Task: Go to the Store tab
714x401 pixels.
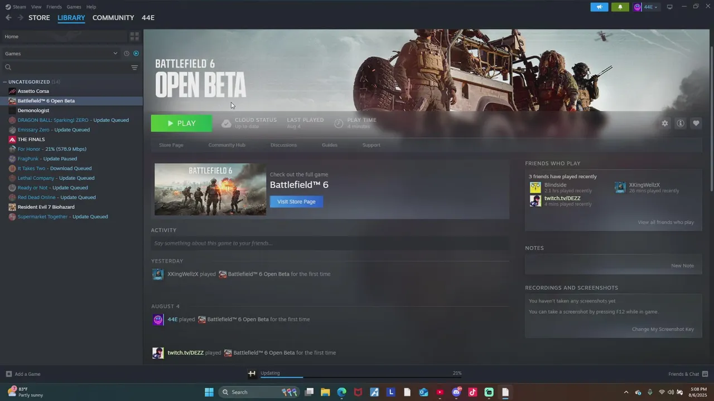Action: [x=39, y=18]
